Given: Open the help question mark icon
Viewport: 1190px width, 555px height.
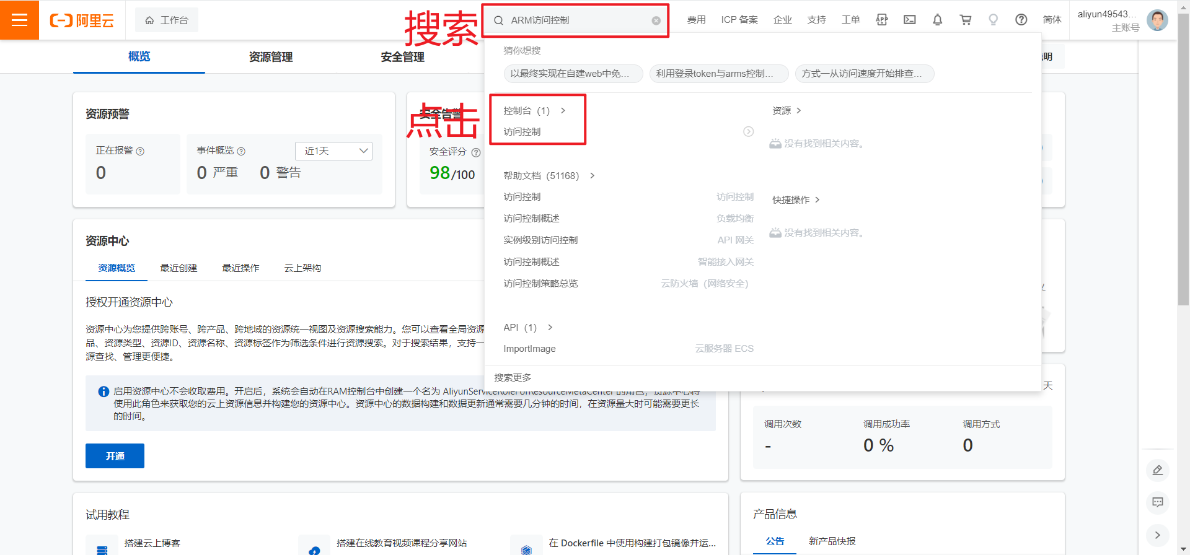Looking at the screenshot, I should coord(1021,20).
